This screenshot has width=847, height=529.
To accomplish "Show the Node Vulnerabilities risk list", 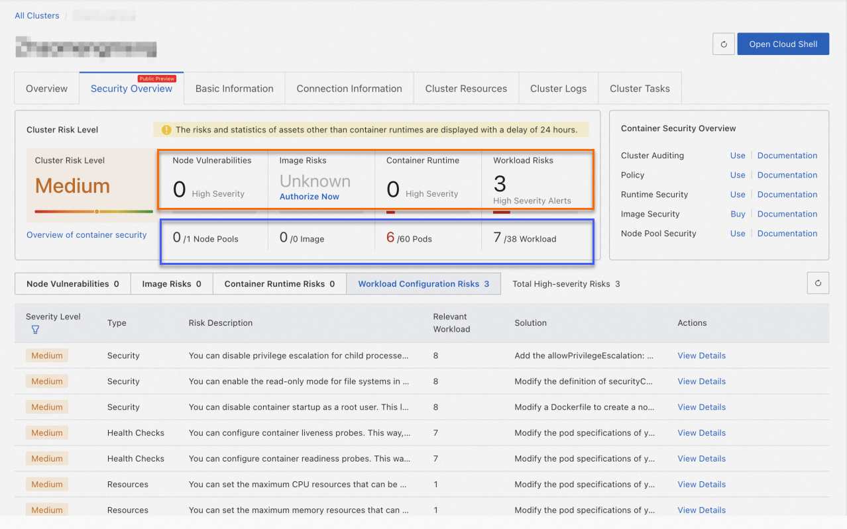I will click(72, 284).
